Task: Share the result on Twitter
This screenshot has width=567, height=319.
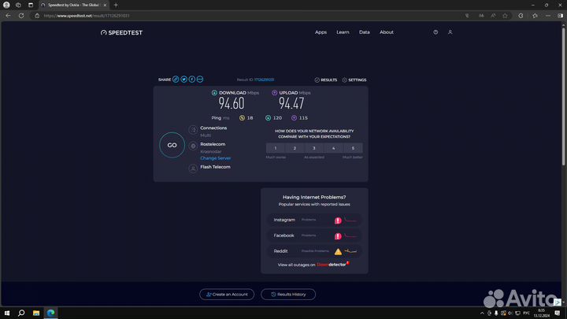Action: coord(184,80)
